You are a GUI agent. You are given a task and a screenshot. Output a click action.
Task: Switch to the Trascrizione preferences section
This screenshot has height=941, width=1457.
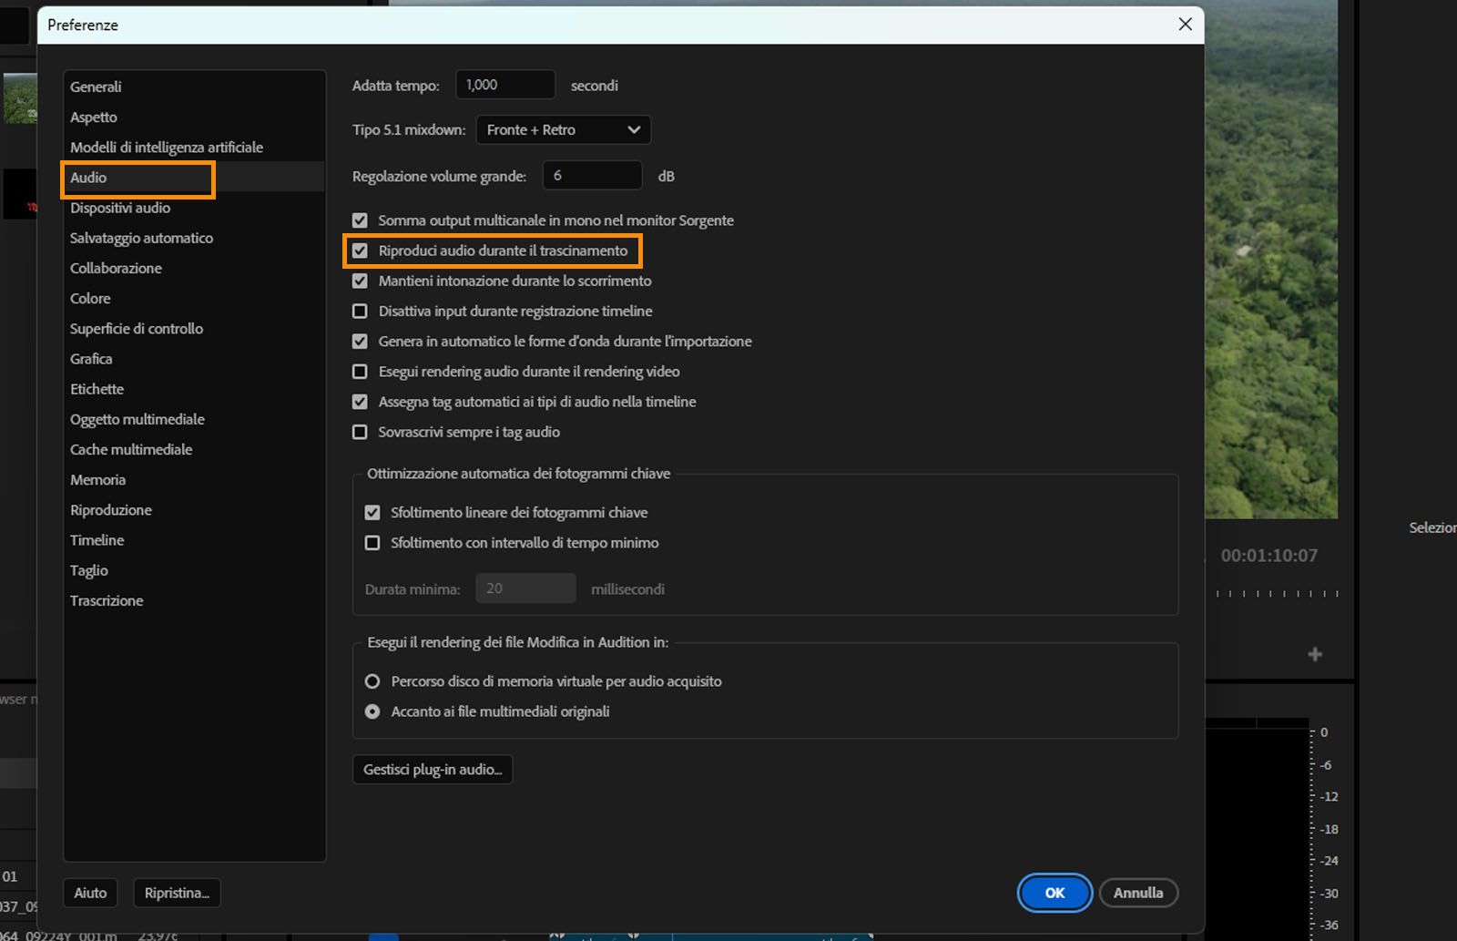point(107,600)
